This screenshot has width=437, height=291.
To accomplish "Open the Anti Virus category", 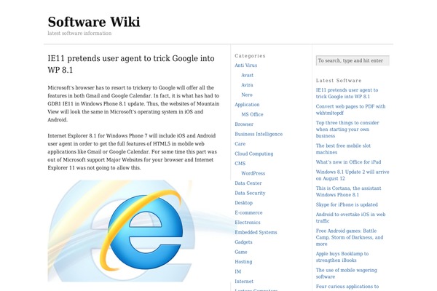I will [246, 65].
